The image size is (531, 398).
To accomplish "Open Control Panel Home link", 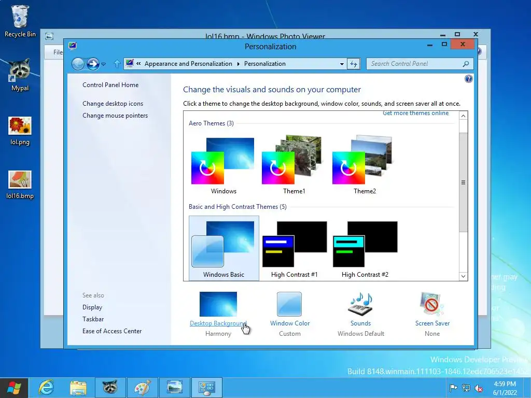I will (110, 85).
